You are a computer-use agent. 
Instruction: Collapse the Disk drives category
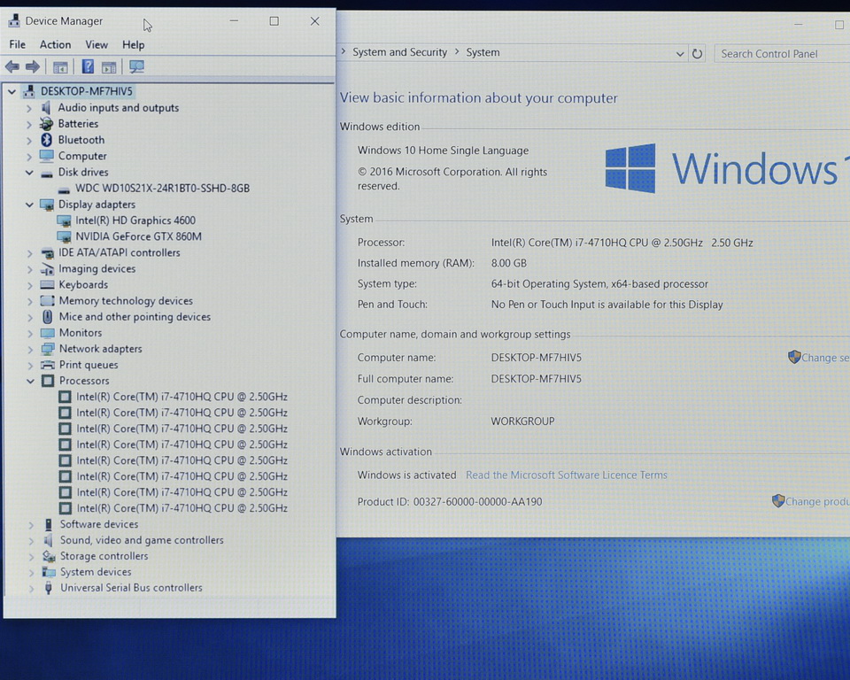(x=29, y=173)
